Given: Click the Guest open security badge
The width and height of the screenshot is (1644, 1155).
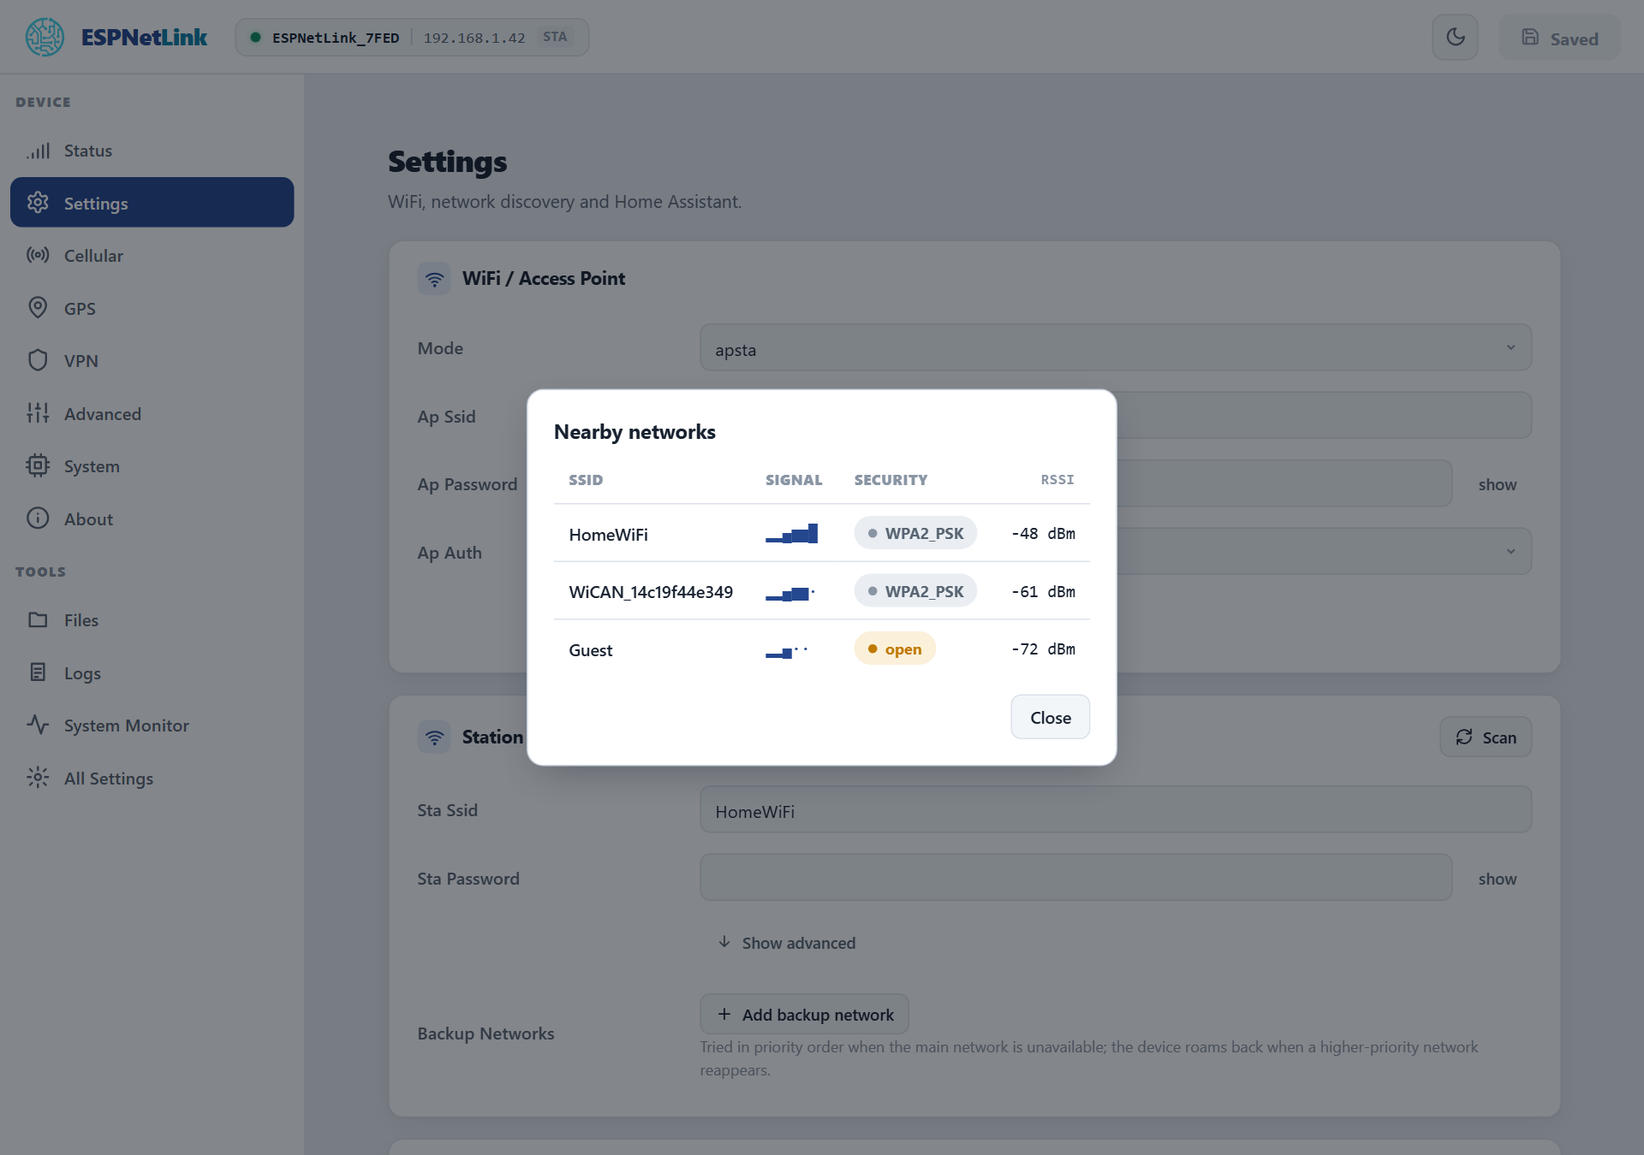Looking at the screenshot, I should 894,649.
